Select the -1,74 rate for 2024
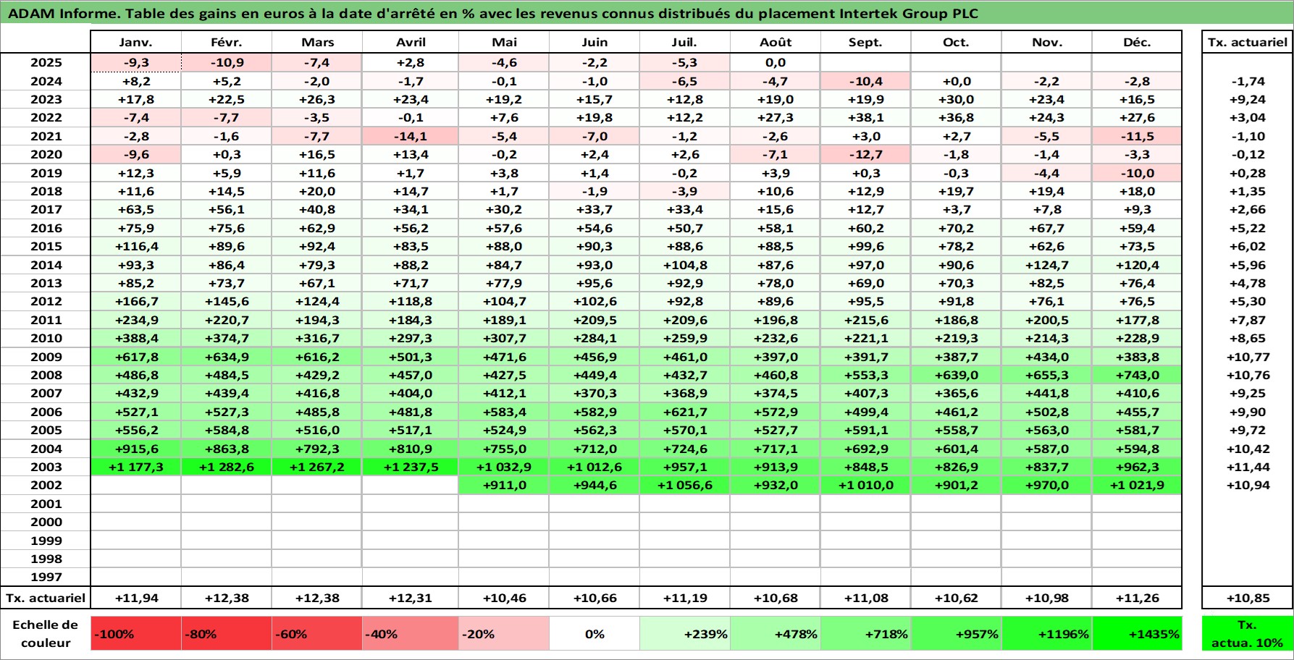Screen dimensions: 1294x660 [1247, 81]
